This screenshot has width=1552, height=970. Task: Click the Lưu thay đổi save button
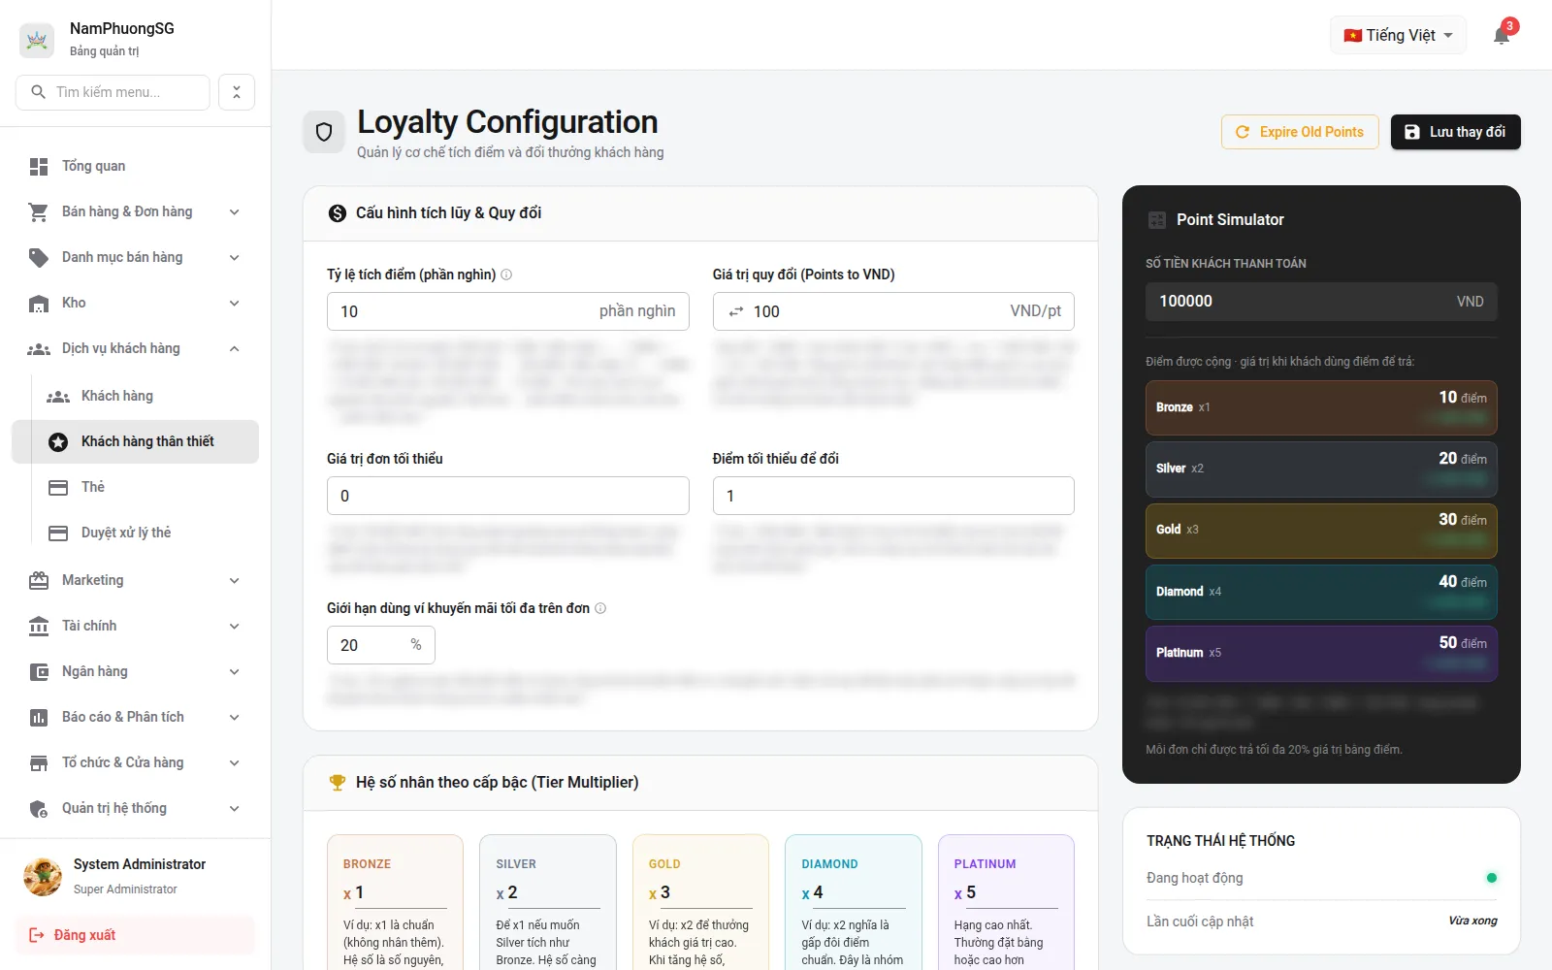pos(1455,132)
